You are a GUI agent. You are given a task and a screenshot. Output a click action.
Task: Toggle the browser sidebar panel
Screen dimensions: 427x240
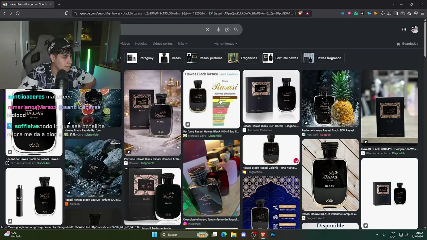point(396,13)
